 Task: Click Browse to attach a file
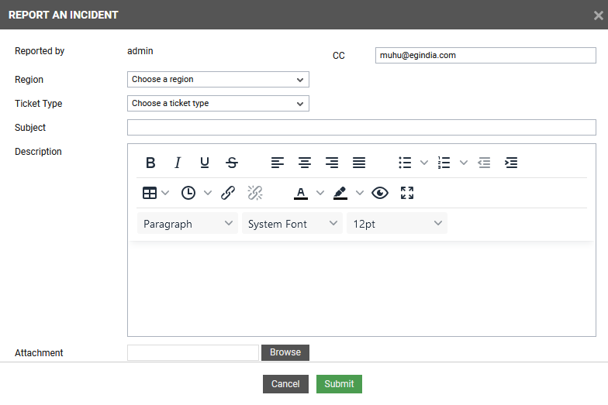285,352
